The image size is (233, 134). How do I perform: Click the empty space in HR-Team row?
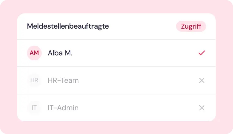coord(138,80)
